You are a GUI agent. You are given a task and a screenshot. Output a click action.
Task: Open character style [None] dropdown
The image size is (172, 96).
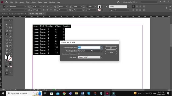click(x=128, y=7)
